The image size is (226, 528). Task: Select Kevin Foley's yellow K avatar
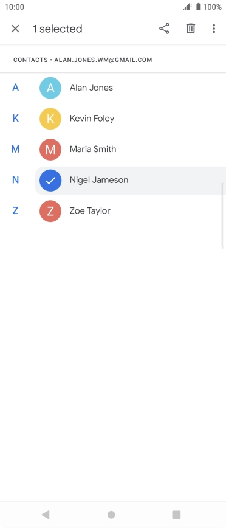(50, 119)
